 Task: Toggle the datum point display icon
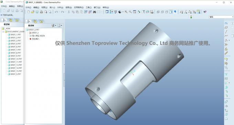190,12
